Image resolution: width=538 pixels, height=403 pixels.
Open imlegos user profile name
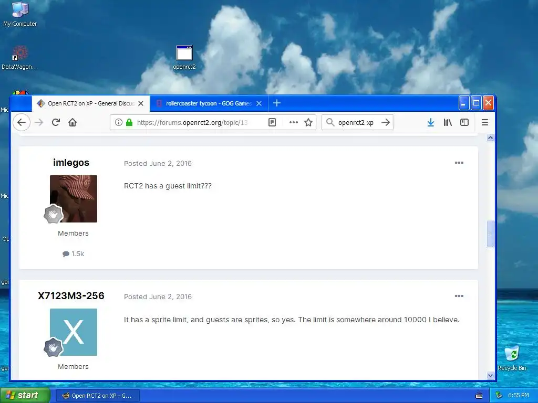point(71,163)
